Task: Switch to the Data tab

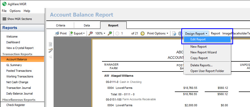Action: [x=87, y=25]
